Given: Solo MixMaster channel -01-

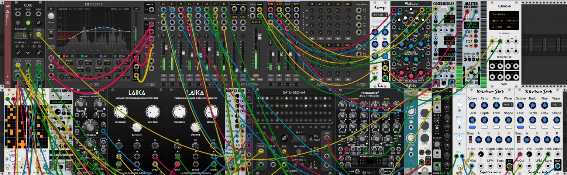Looking at the screenshot, I should (x=164, y=79).
